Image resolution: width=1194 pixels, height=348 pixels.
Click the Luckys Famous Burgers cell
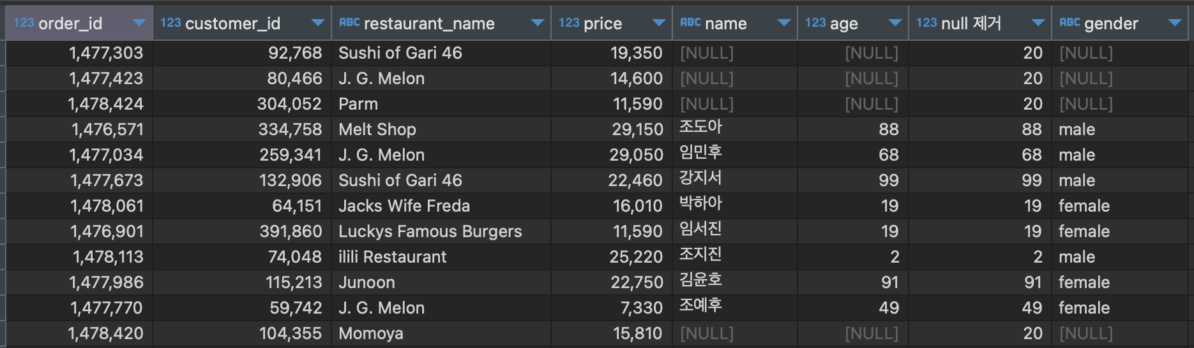441,231
